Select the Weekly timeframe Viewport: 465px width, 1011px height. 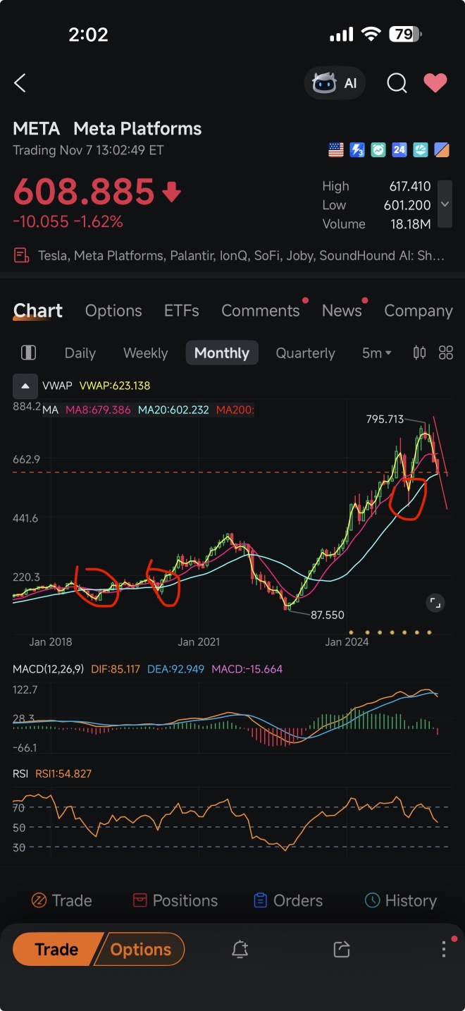[145, 353]
